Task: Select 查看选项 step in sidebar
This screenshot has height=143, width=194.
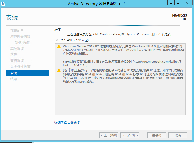Action: tap(17, 61)
